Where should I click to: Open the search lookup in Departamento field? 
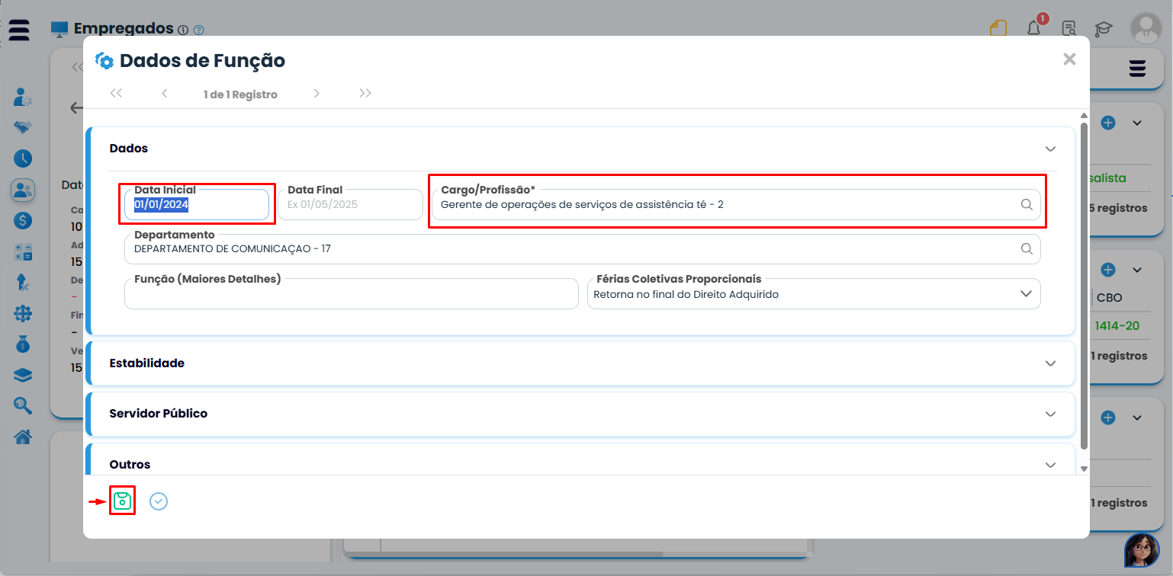tap(1027, 248)
